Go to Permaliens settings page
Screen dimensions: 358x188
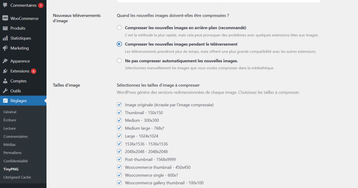click(x=12, y=152)
